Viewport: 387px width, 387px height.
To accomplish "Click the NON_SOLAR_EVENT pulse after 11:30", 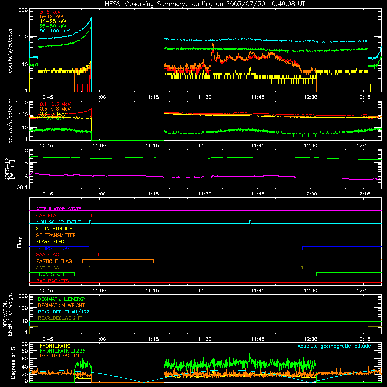I will pyautogui.click(x=250, y=222).
